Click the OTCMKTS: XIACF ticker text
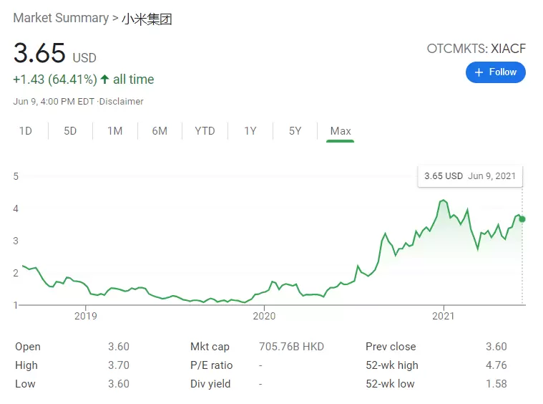543x404 pixels. [476, 49]
